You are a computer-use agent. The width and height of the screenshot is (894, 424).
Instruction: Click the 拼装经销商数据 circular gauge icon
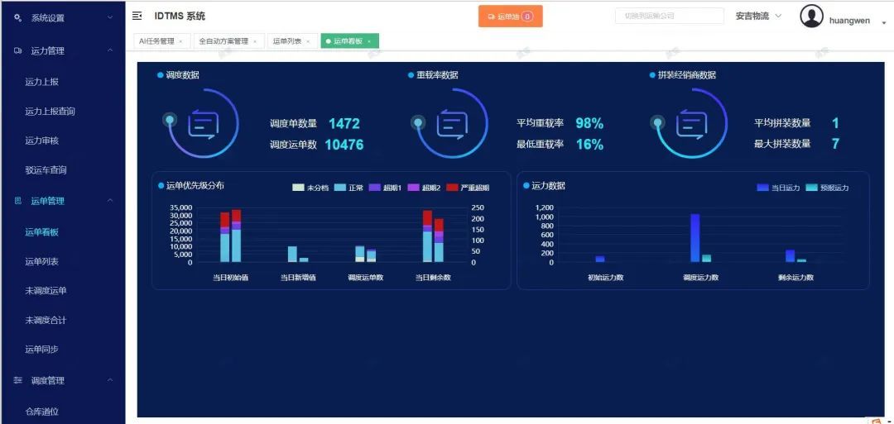[691, 125]
